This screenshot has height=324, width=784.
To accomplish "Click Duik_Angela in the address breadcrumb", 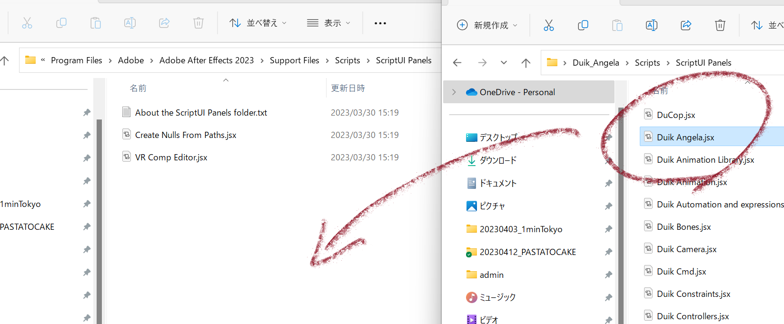I will [x=595, y=63].
